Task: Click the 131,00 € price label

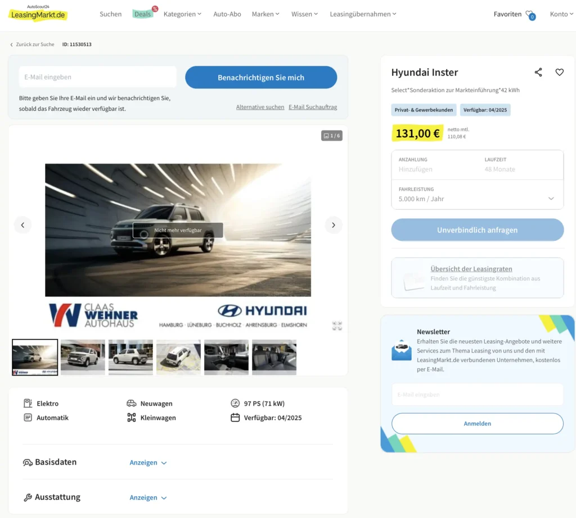Action: 418,133
